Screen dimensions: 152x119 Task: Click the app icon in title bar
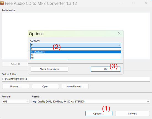coord(2,3)
